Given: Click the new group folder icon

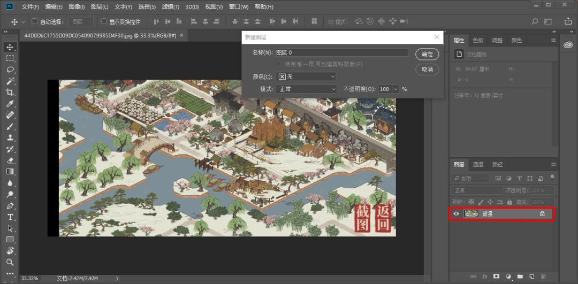Looking at the screenshot, I should [x=520, y=276].
